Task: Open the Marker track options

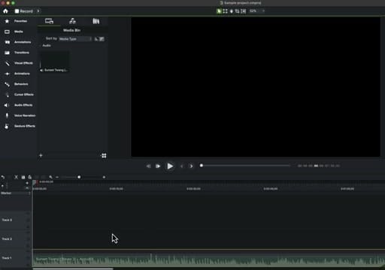Action: (29, 193)
